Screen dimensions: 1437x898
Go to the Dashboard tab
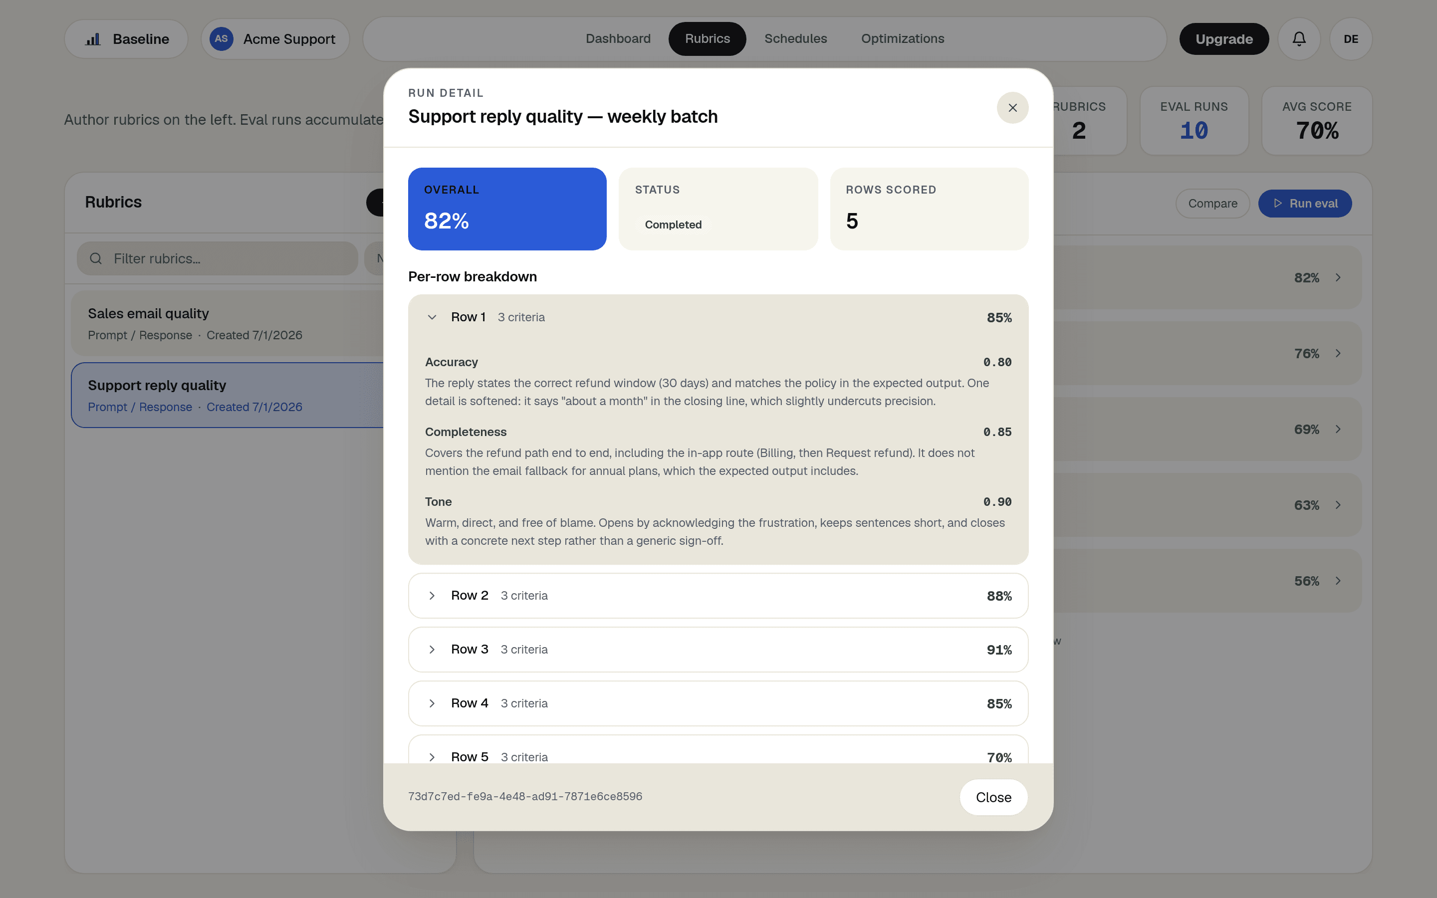coord(618,38)
